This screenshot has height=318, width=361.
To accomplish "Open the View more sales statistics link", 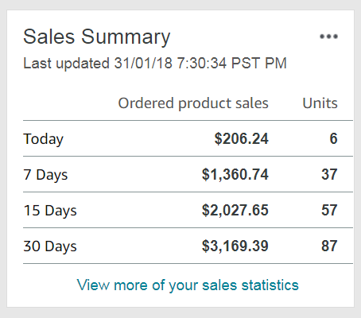I will (188, 285).
